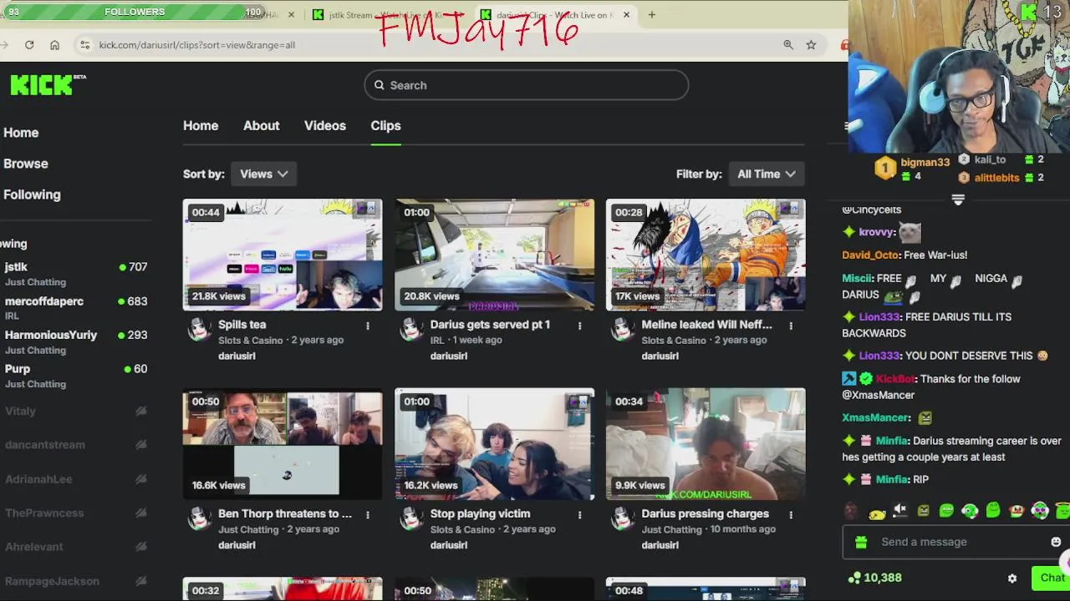Open Home in the Kick sidebar
The height and width of the screenshot is (601, 1070).
click(x=21, y=133)
